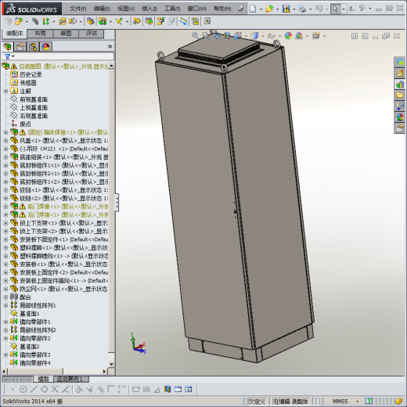Open the ConfigurationManager tab icon
Image resolution: width=407 pixels, height=407 pixels.
click(33, 47)
